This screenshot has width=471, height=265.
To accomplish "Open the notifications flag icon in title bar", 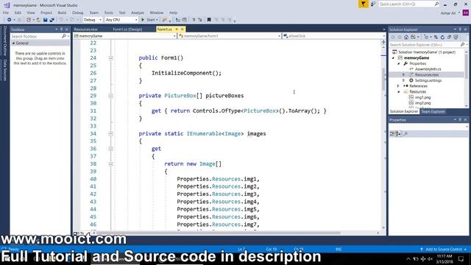I will (x=363, y=4).
